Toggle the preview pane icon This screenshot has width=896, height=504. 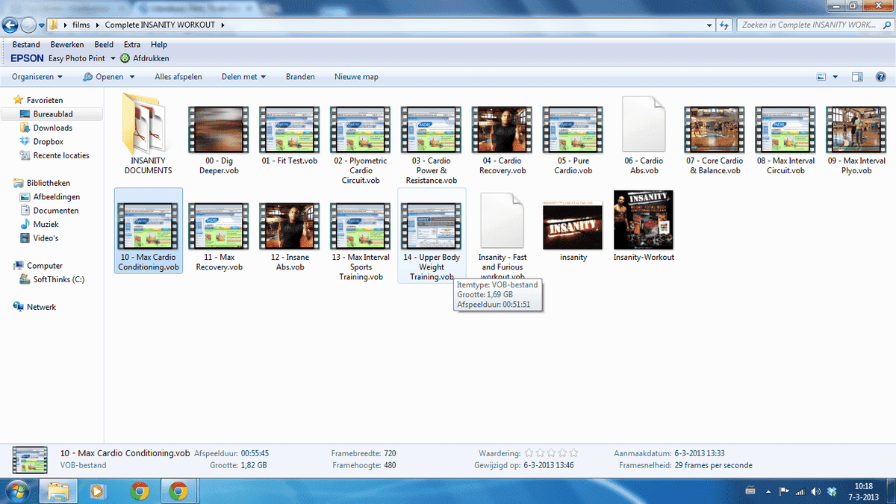[x=857, y=77]
